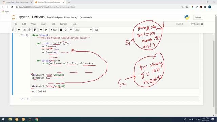Screen dimensions: 217x122
Task: Restart kernel and run all fast-forward icon
Action: (x=71, y=30)
